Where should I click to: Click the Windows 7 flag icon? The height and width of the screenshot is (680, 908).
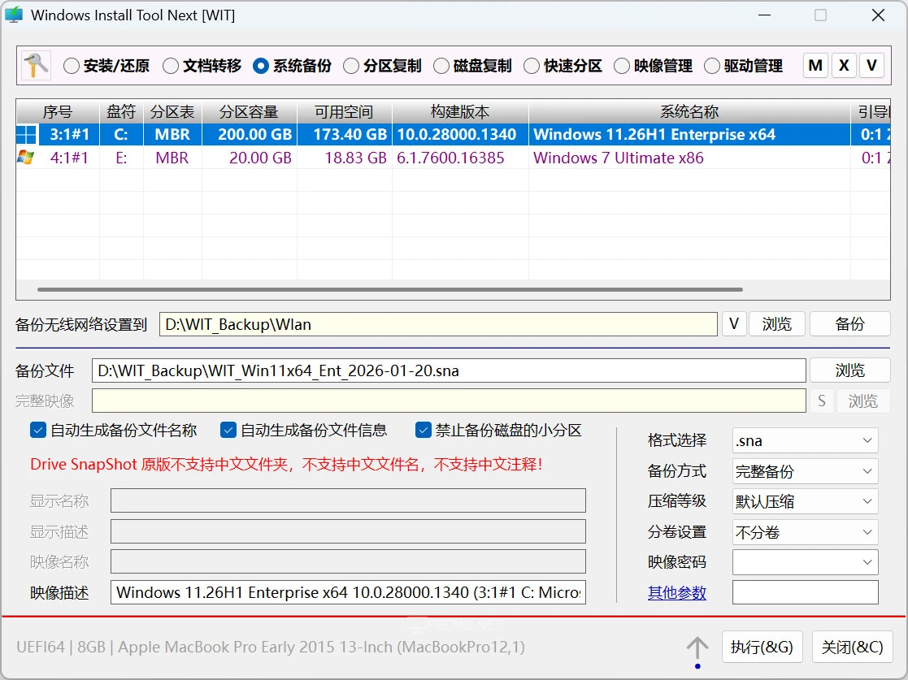click(26, 158)
